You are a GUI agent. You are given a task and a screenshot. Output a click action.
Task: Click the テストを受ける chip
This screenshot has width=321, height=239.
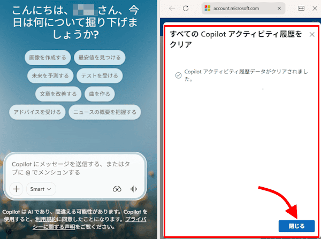[x=100, y=76]
